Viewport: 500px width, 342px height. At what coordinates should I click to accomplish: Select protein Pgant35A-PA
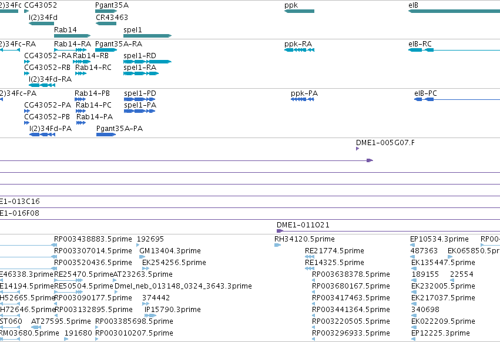click(x=106, y=135)
